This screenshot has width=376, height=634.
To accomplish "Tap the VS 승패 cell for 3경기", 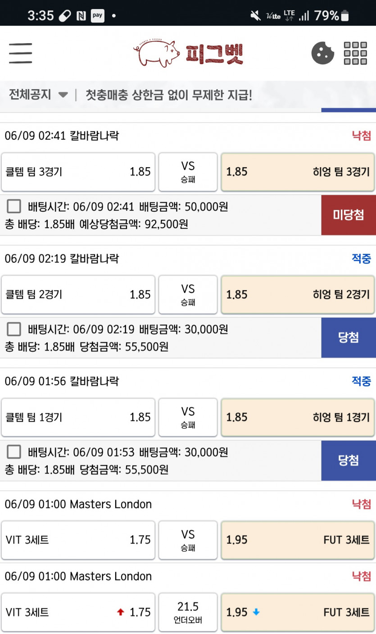I will tap(188, 172).
